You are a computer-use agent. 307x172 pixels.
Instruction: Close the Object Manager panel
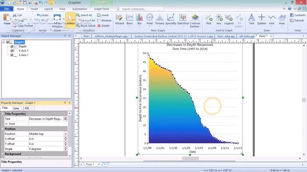click(x=69, y=36)
